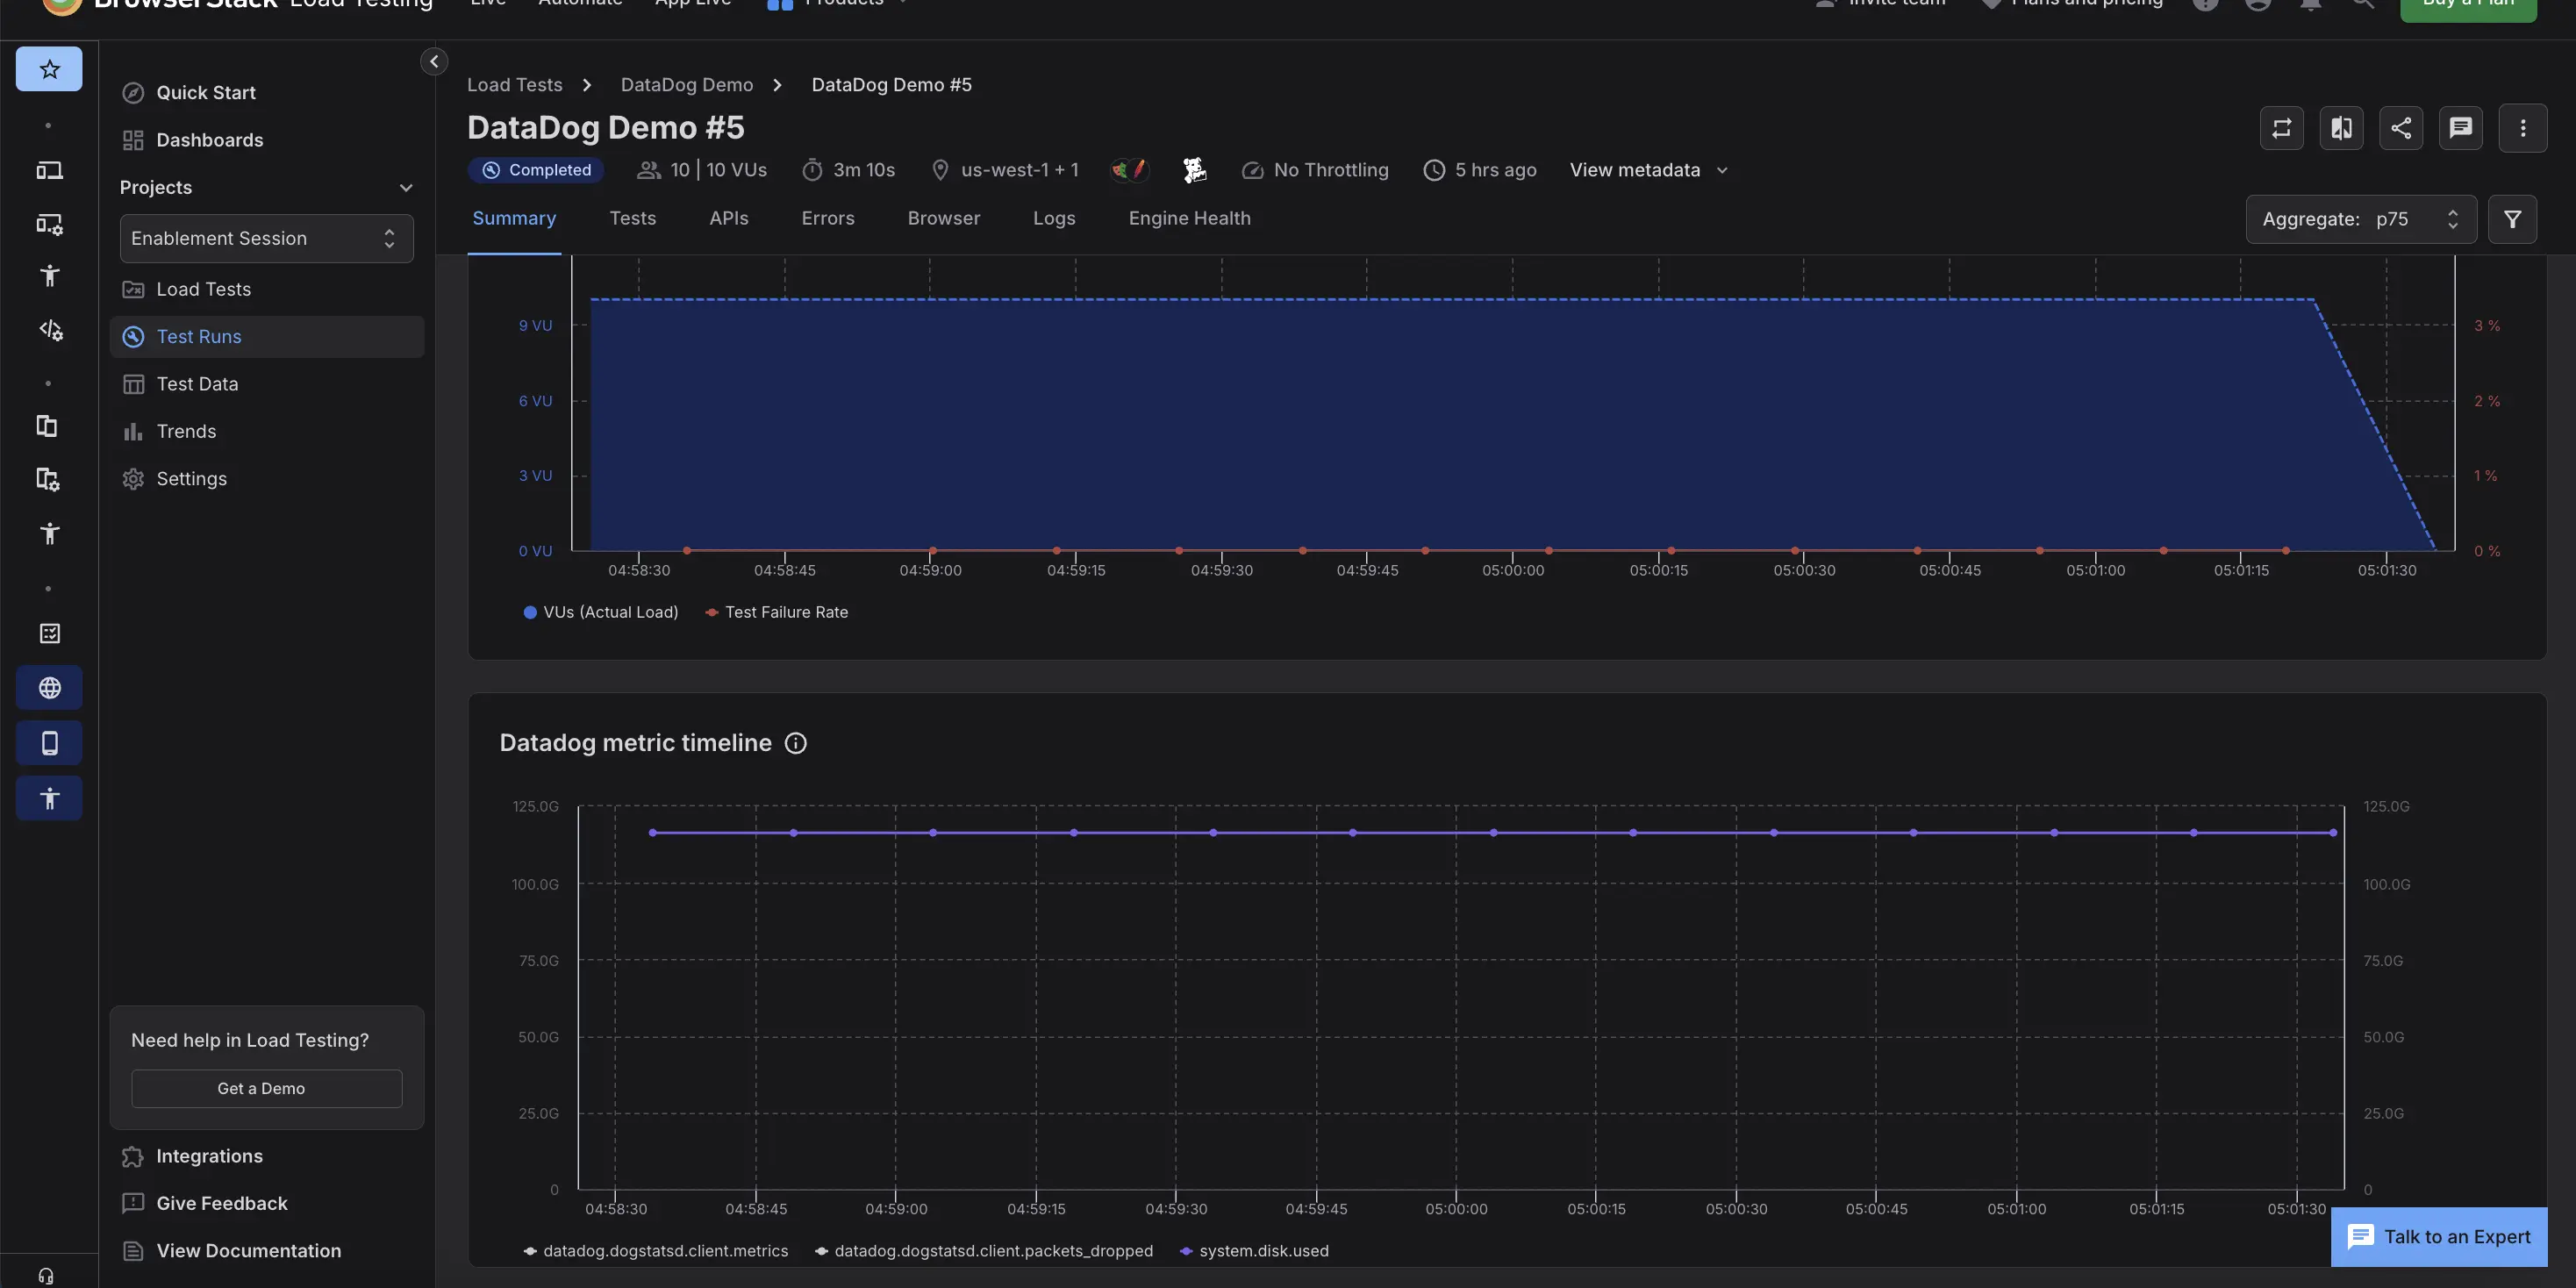Click the DataDog Demo #5 page title

pyautogui.click(x=606, y=128)
